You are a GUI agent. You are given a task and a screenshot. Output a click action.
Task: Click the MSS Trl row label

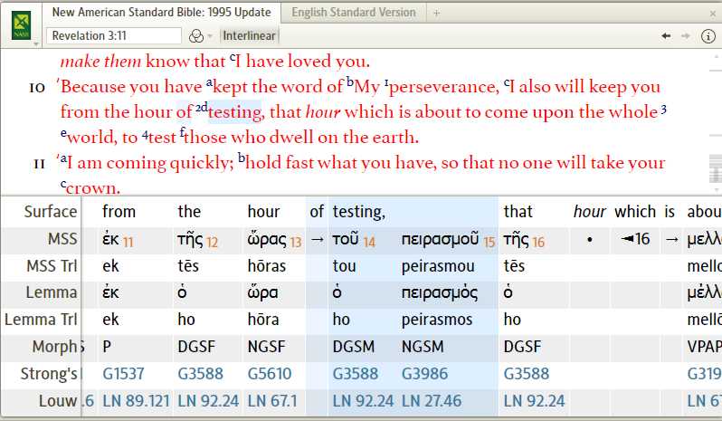(52, 266)
